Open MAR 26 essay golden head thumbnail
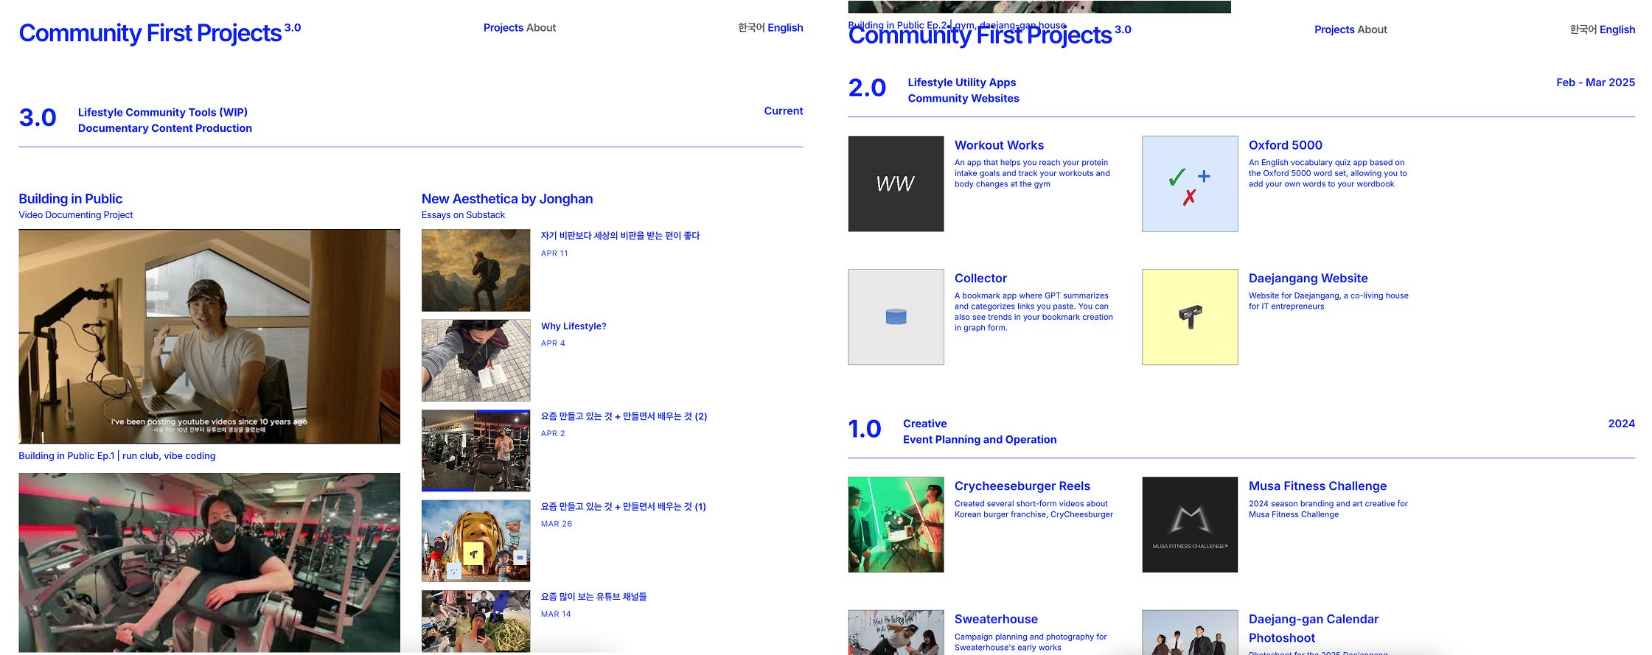 [x=475, y=541]
